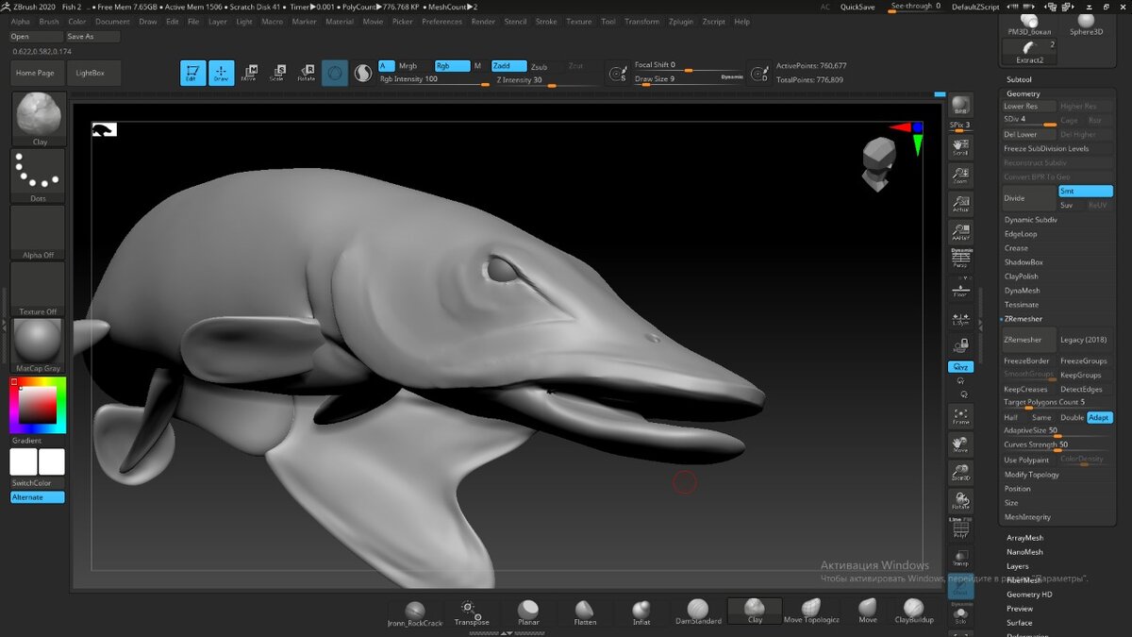Open the Transform menu

(642, 22)
